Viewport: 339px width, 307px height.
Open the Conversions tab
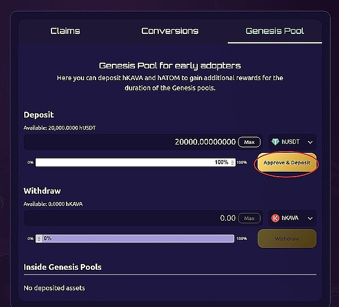coord(169,31)
